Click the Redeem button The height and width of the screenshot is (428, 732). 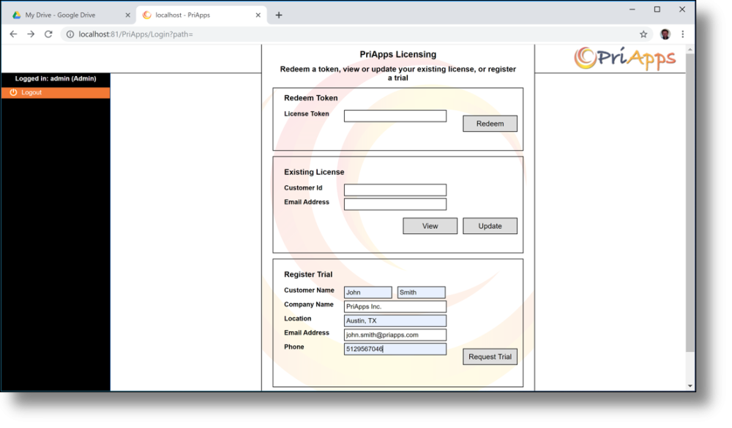click(x=490, y=124)
